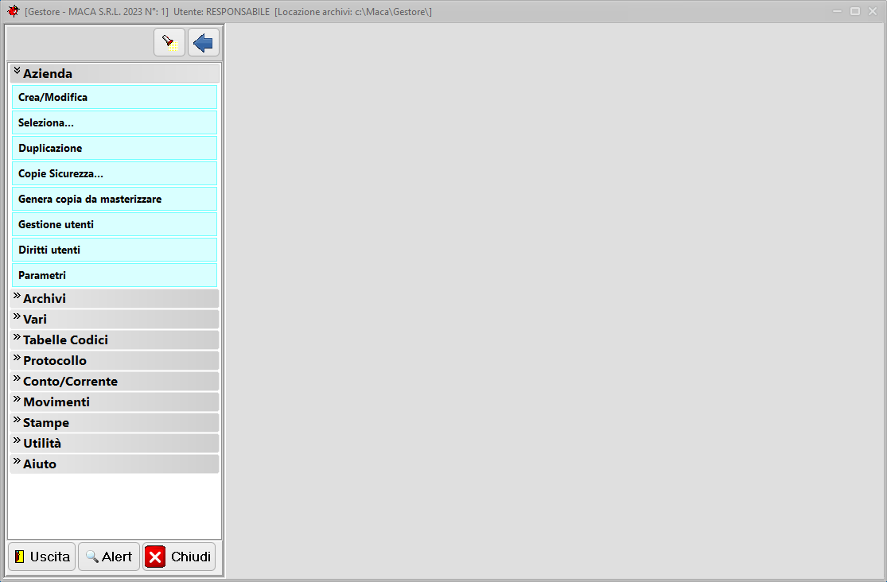
Task: Open the Crea/Modifica menu item
Action: (x=115, y=97)
